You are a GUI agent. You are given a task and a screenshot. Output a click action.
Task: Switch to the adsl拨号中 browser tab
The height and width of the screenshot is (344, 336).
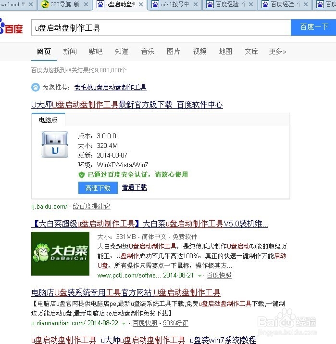click(x=175, y=4)
